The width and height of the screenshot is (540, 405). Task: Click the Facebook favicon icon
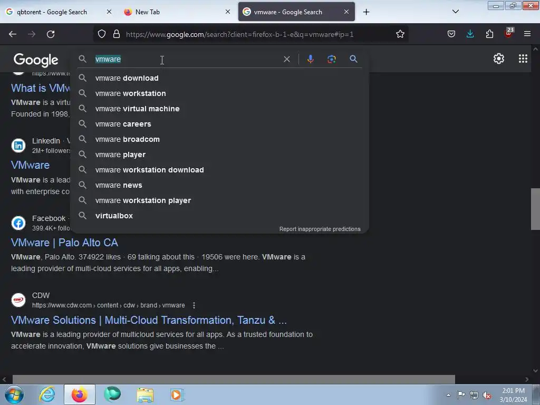(x=18, y=223)
